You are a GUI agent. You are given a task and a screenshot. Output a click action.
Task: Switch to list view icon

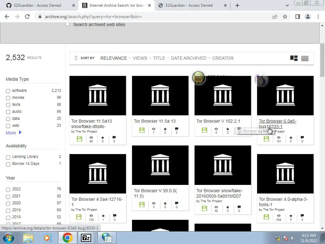[x=305, y=58]
